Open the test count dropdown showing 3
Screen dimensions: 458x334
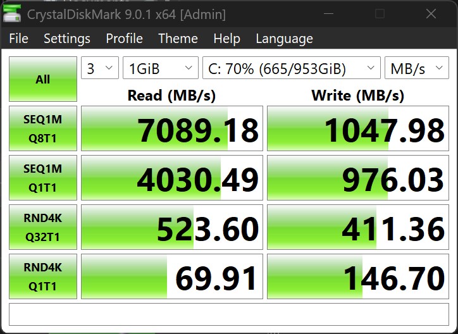(100, 68)
